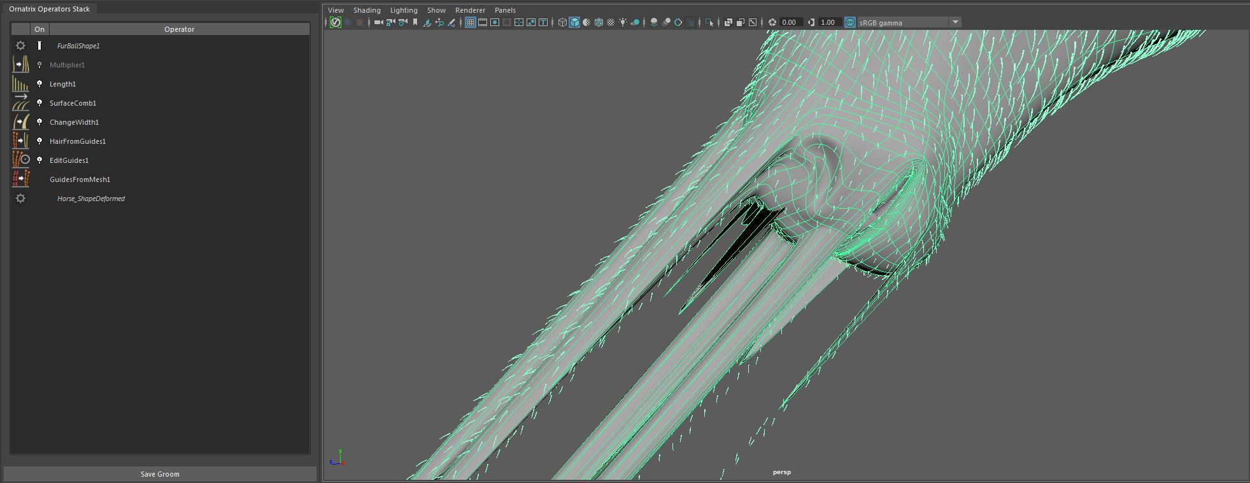
Task: Toggle the viewport grid icon
Action: [471, 22]
